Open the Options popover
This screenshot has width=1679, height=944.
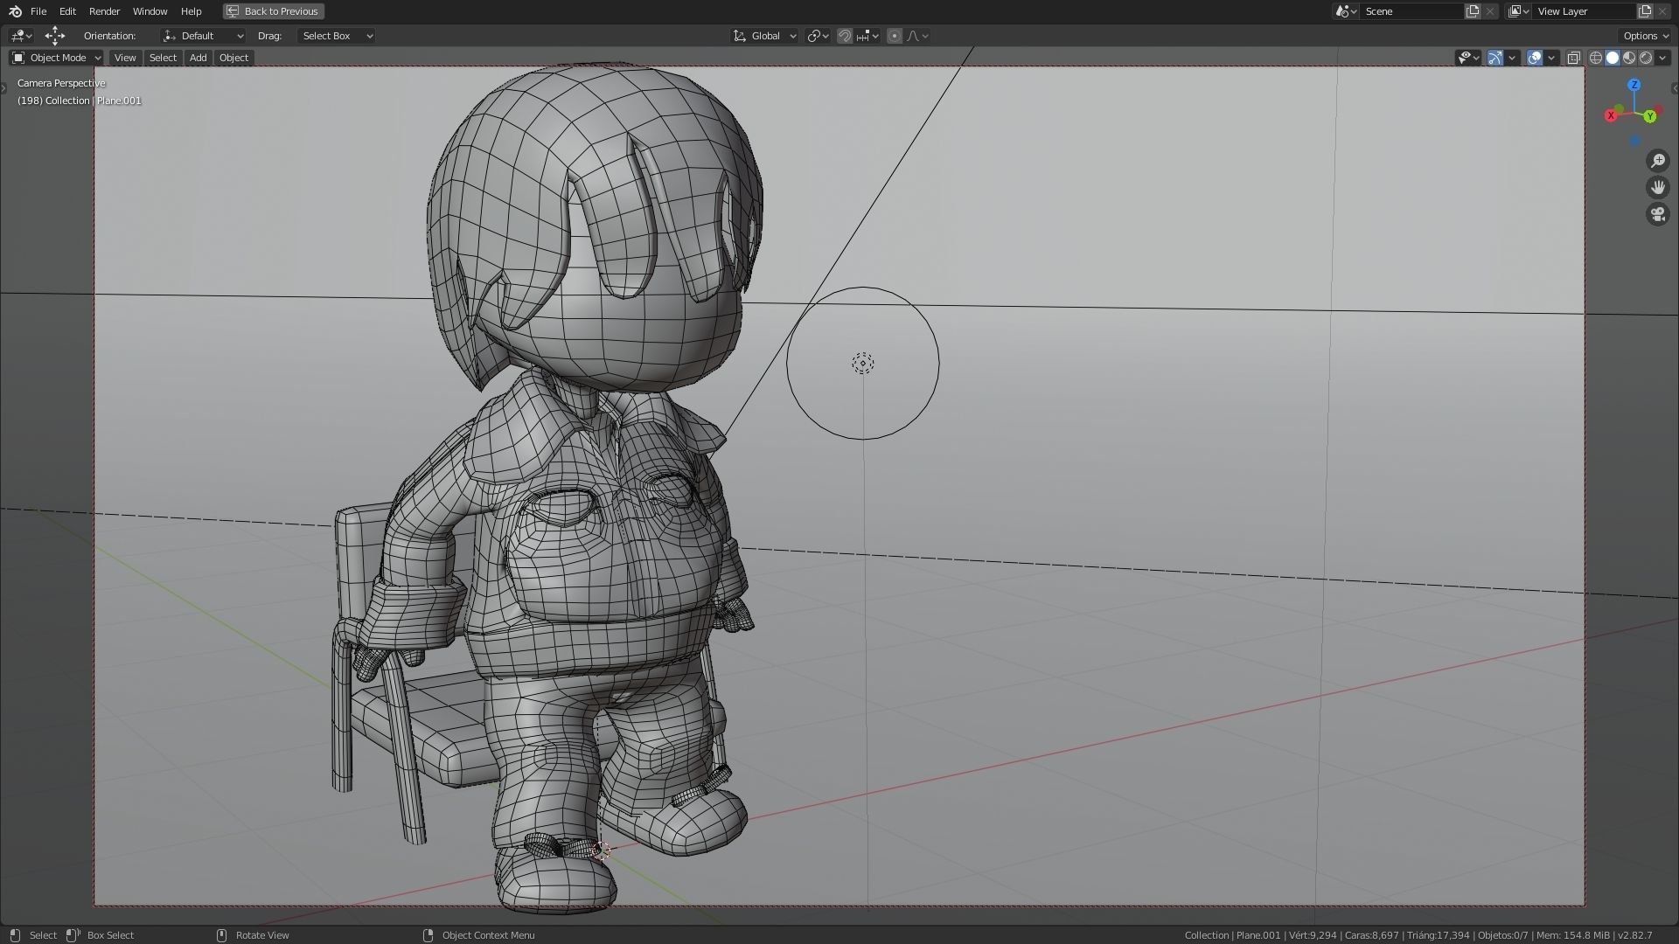pyautogui.click(x=1646, y=36)
